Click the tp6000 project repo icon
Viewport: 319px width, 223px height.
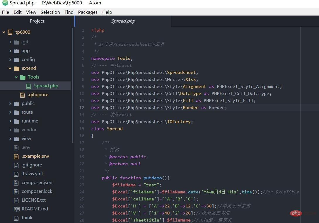pos(10,32)
